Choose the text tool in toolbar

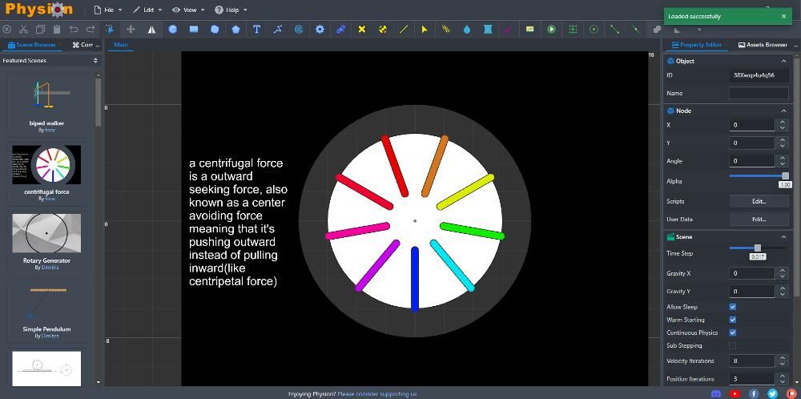256,29
